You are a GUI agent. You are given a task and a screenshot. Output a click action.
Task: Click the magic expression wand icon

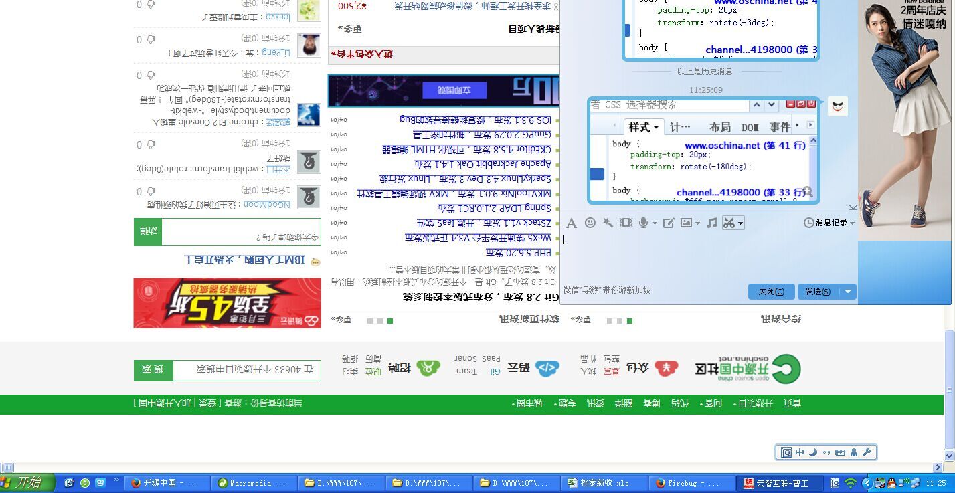[x=608, y=223]
